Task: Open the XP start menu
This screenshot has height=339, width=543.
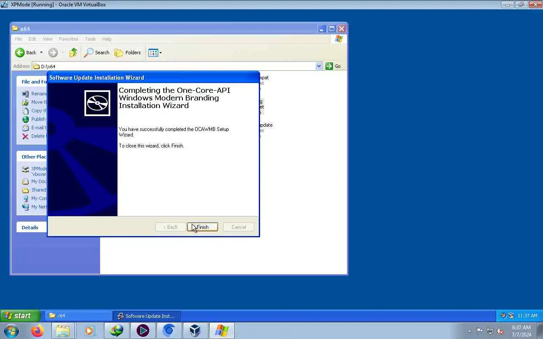Action: click(20, 316)
